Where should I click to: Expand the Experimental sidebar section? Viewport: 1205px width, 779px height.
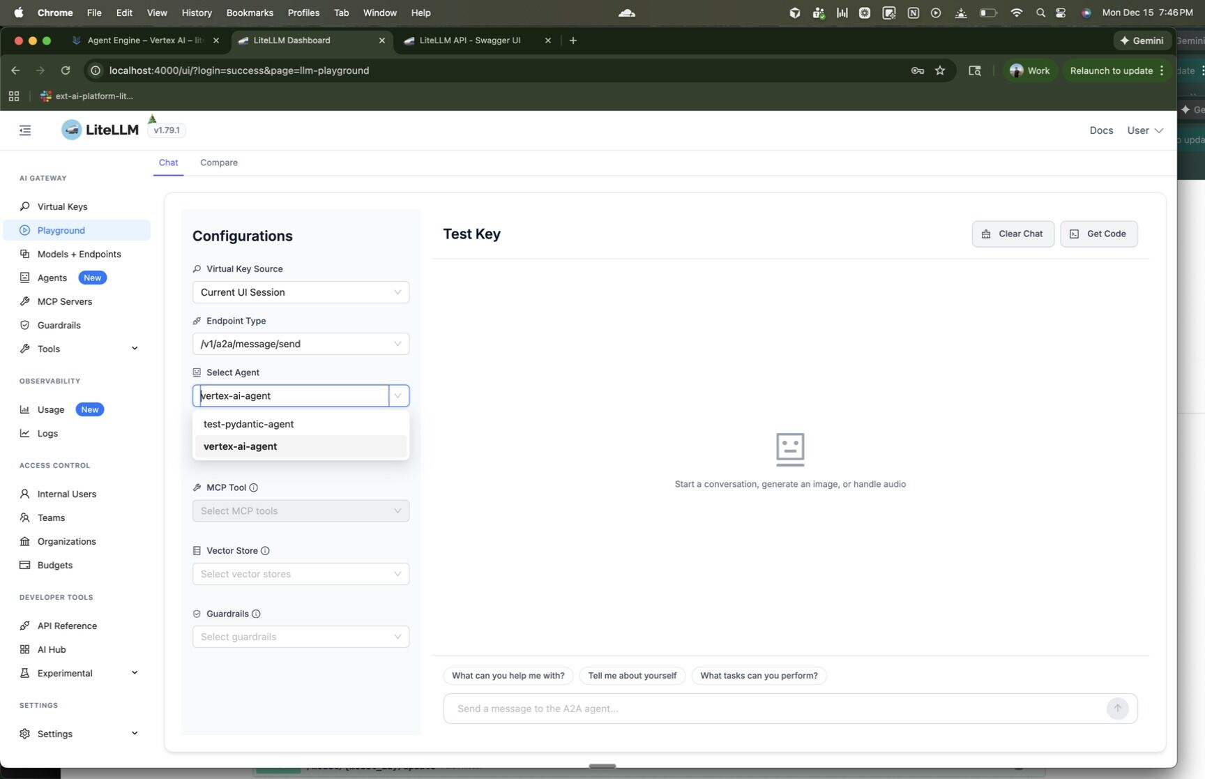tap(78, 673)
